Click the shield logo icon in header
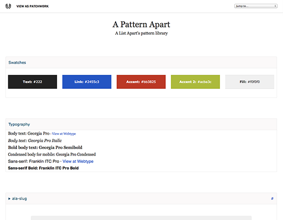The height and width of the screenshot is (220, 283). point(8,6)
